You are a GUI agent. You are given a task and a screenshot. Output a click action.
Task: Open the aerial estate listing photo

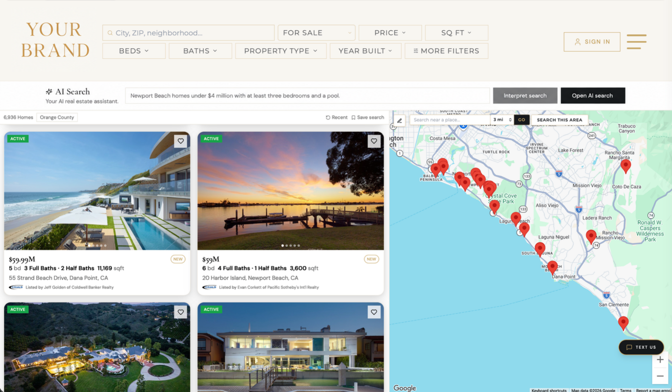pyautogui.click(x=97, y=347)
